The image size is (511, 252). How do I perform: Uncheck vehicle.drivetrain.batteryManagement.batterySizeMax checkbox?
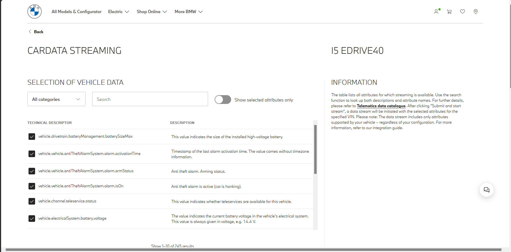(x=32, y=137)
